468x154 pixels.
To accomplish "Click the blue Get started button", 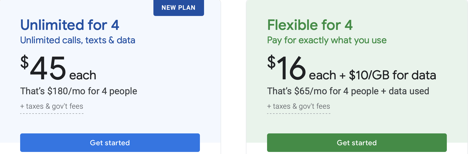I will tap(110, 143).
